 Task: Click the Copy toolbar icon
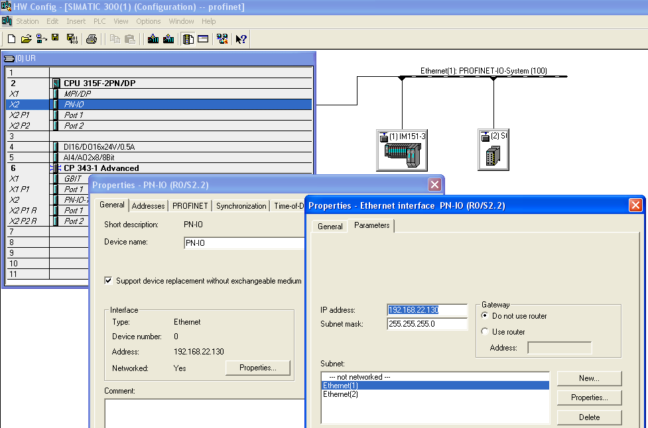[115, 39]
